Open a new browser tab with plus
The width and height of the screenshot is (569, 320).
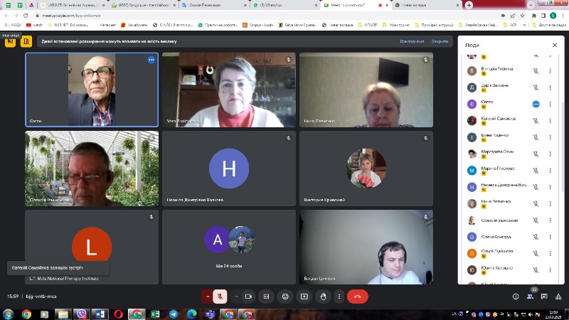click(469, 5)
